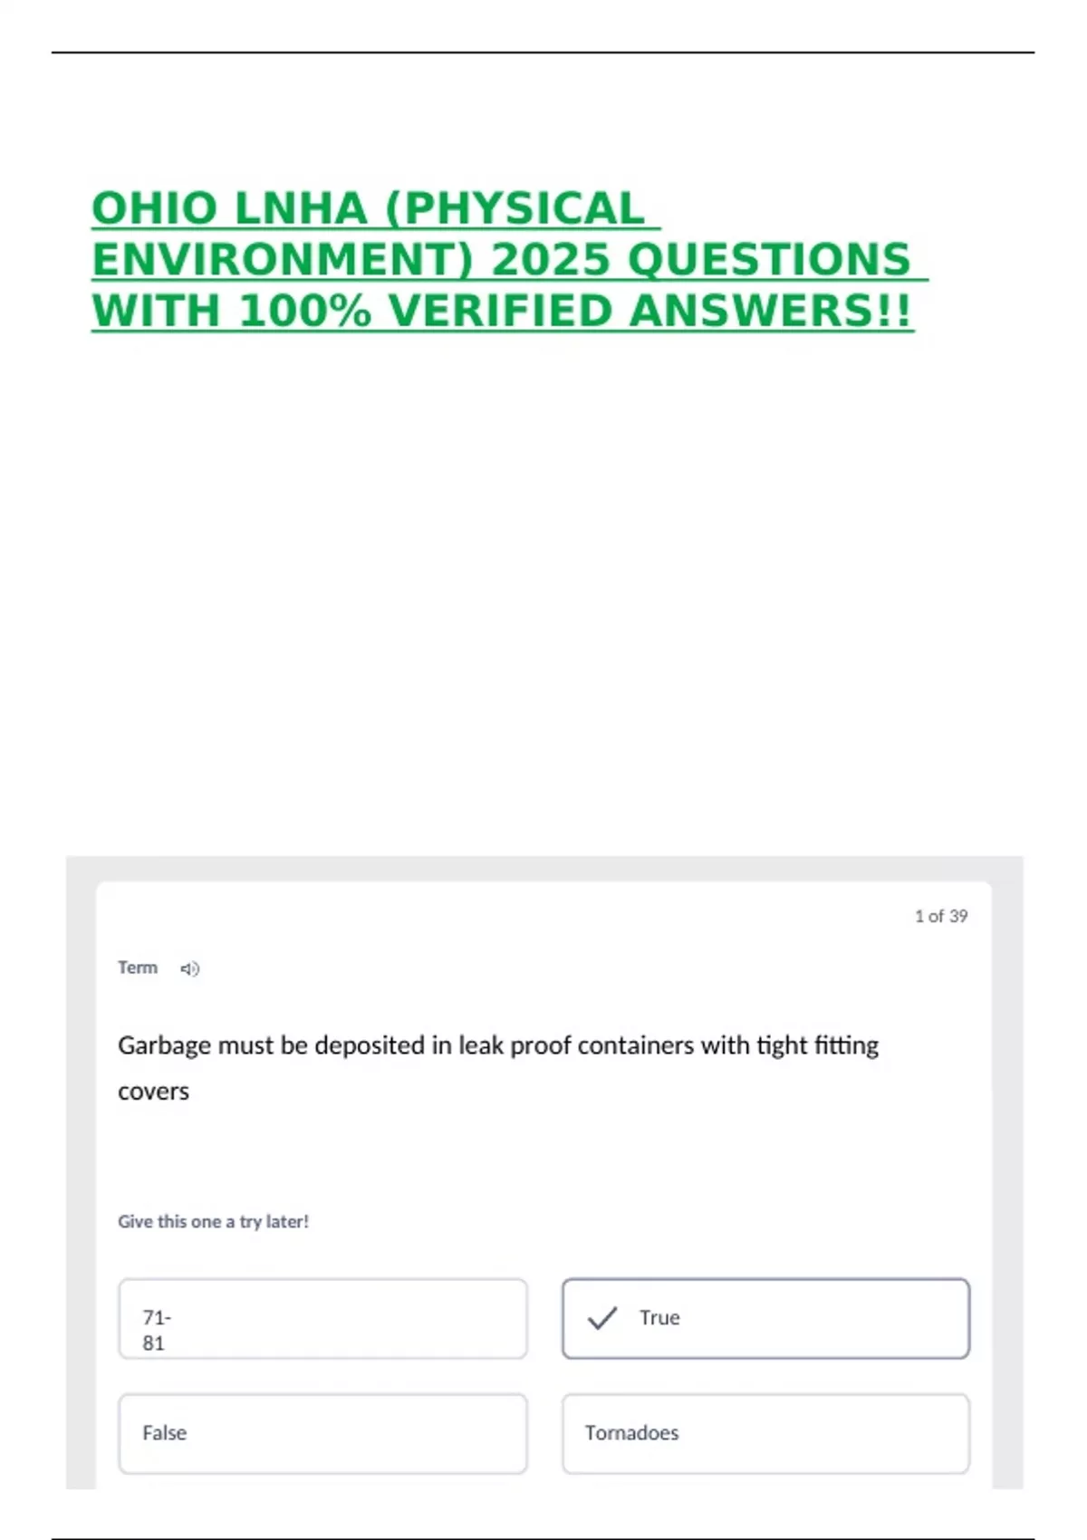Screen dimensions: 1087x1540
Task: Click the word 2025 in the title
Action: tap(550, 260)
